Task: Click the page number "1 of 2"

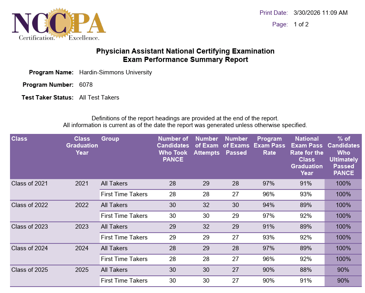Action: (x=301, y=24)
